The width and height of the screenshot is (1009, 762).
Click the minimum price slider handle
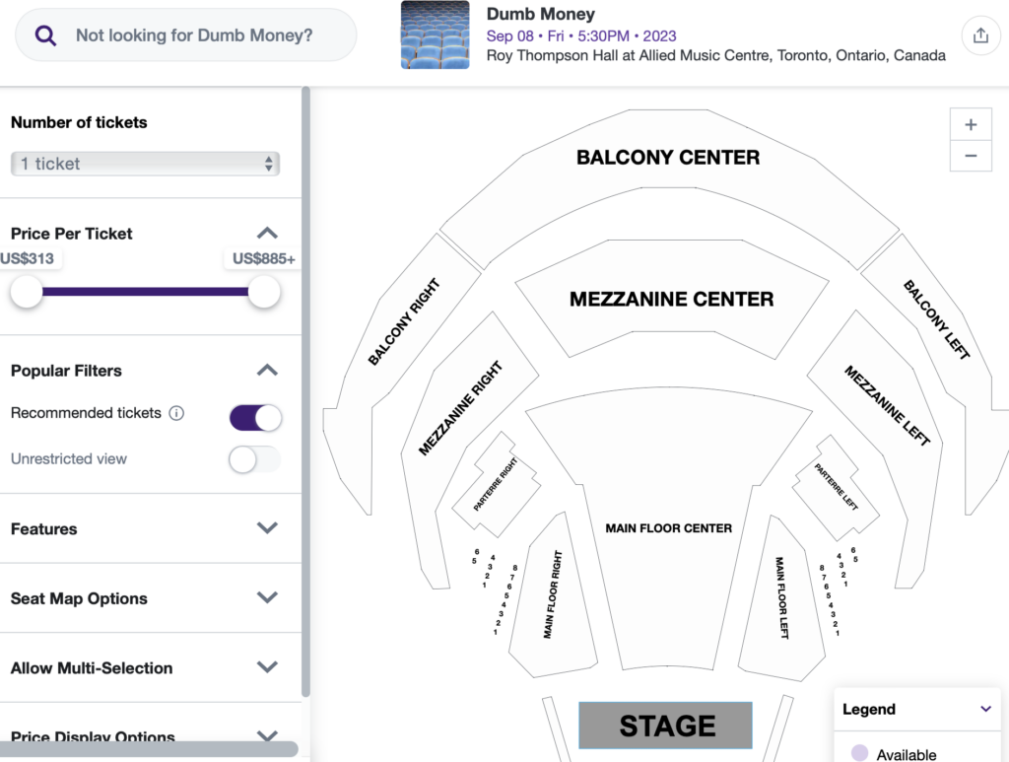click(x=27, y=292)
